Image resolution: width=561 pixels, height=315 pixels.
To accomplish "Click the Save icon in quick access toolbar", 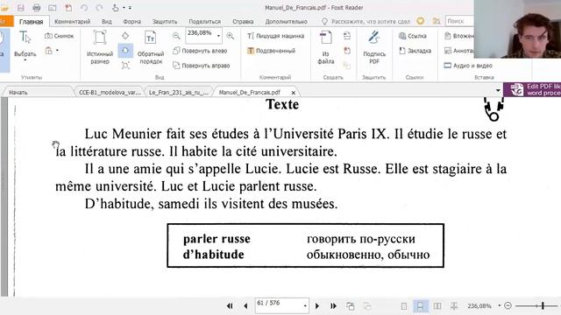I will click(x=21, y=8).
